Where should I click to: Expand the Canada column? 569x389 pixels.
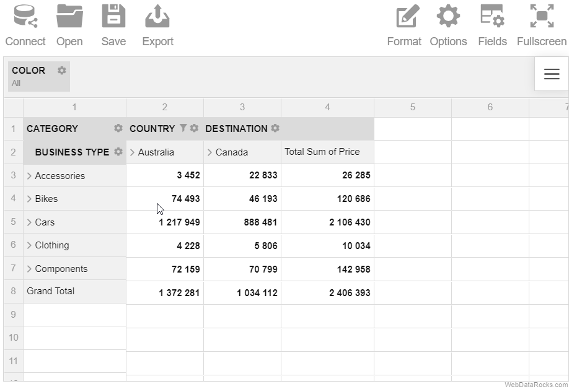210,152
